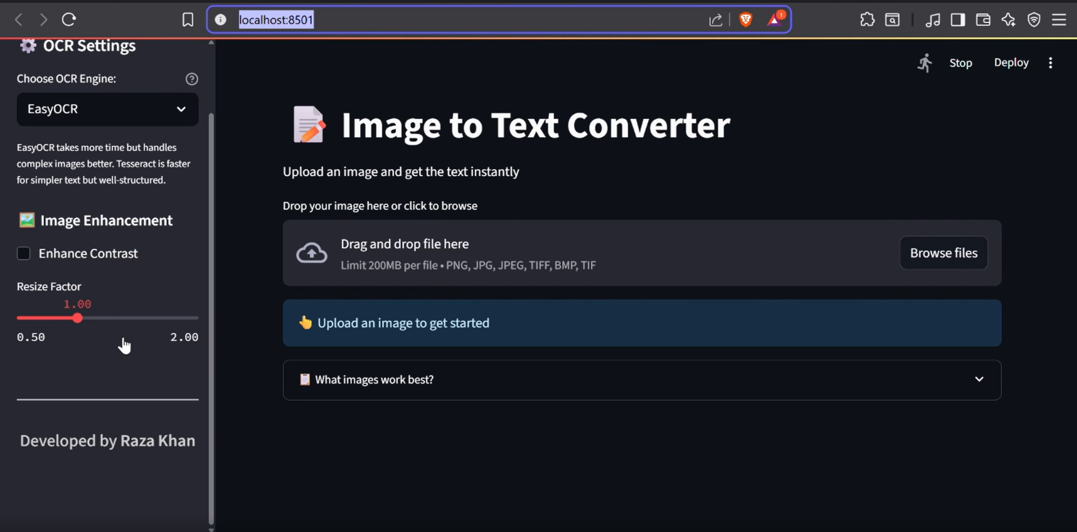Open the browser hamburger menu
Screen dimensions: 1077x532
[x=1058, y=20]
